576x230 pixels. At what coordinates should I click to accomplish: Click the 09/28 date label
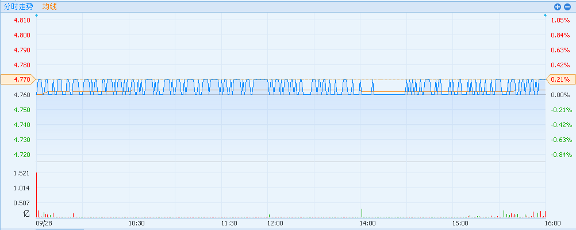(43, 223)
